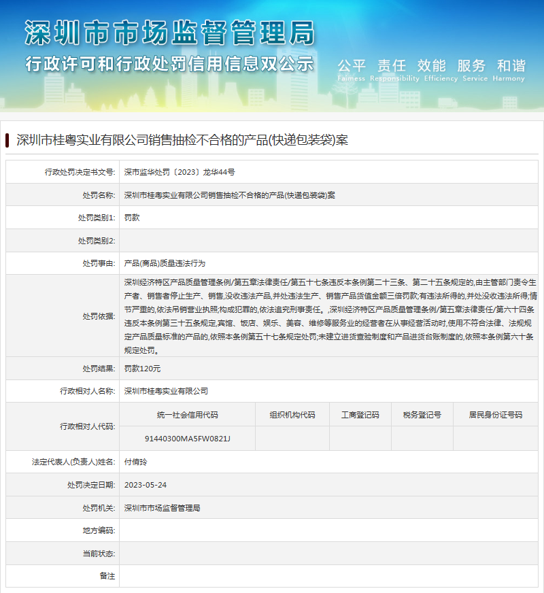Select the penalty result "罚款120元"
Image resolution: width=544 pixels, height=593 pixels.
(x=142, y=369)
